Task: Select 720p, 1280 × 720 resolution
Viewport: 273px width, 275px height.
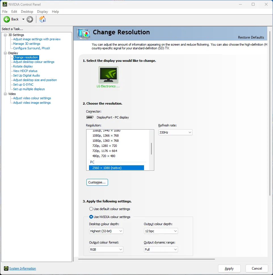Action: point(105,146)
